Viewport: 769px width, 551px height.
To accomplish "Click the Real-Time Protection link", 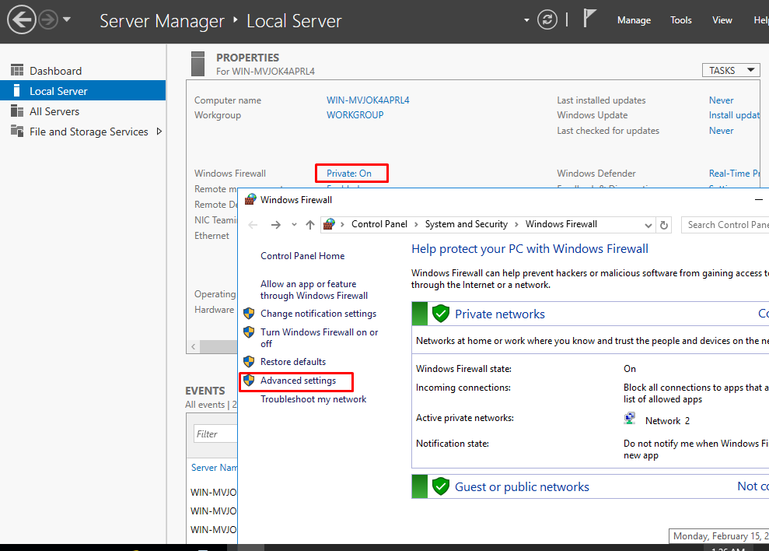I will [x=734, y=174].
